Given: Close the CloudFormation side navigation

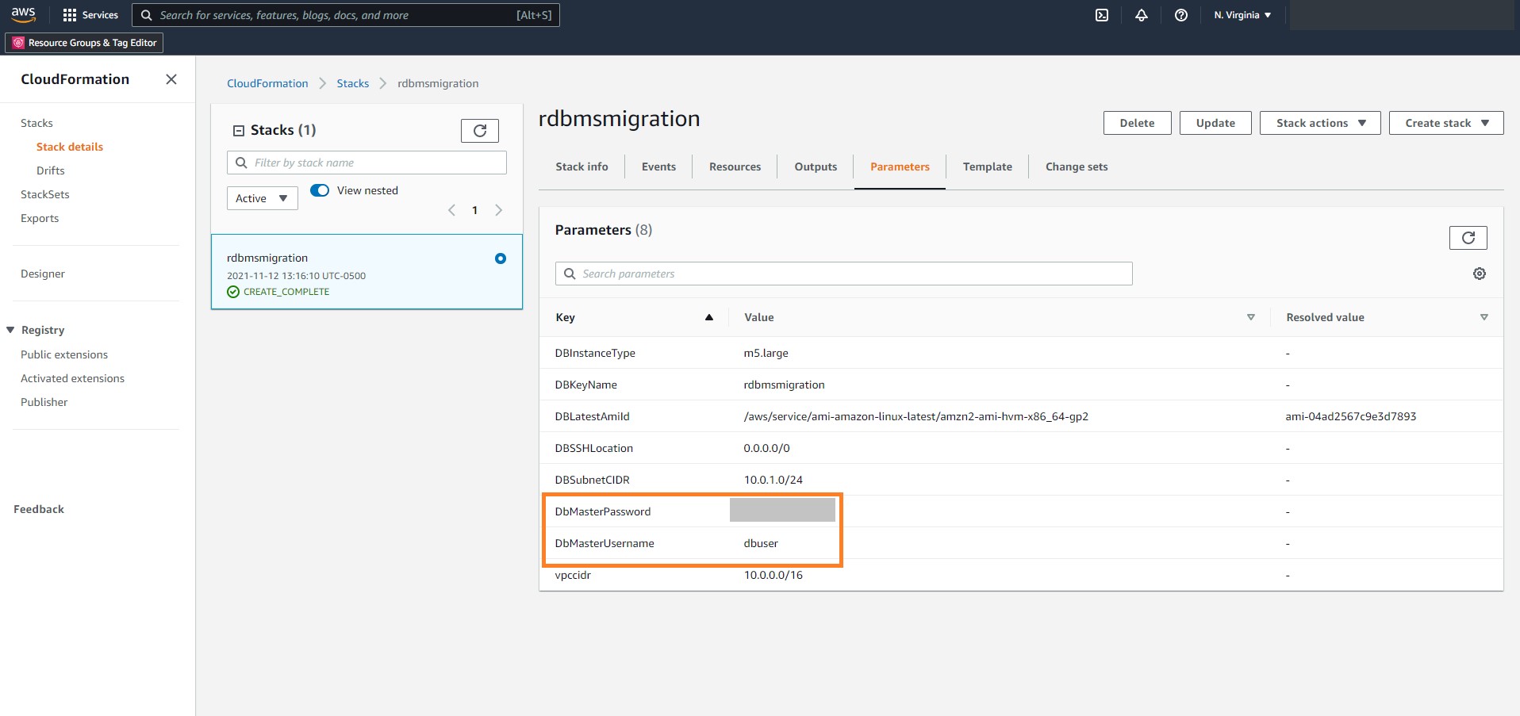Looking at the screenshot, I should 171,79.
